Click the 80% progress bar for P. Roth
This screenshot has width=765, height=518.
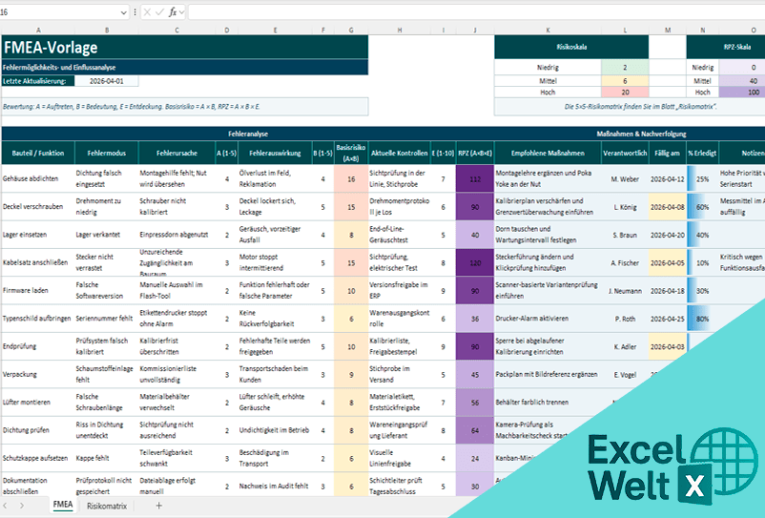tap(701, 320)
